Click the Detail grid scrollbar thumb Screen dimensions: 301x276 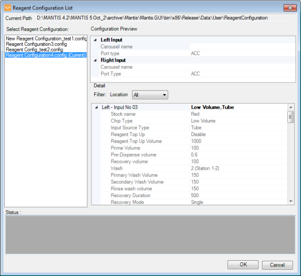[290, 117]
